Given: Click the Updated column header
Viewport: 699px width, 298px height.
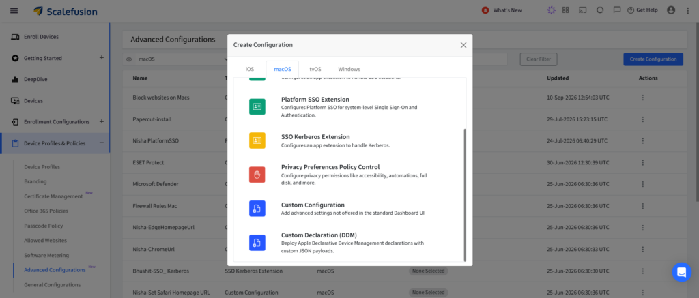Looking at the screenshot, I should tap(558, 78).
